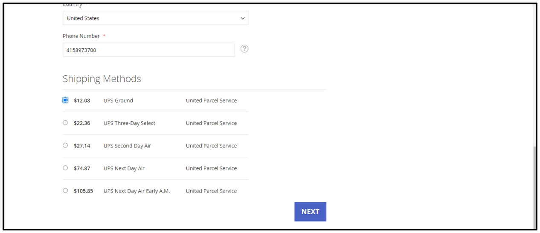Click the phone number help tooltip icon
540x233 pixels.
click(x=244, y=49)
